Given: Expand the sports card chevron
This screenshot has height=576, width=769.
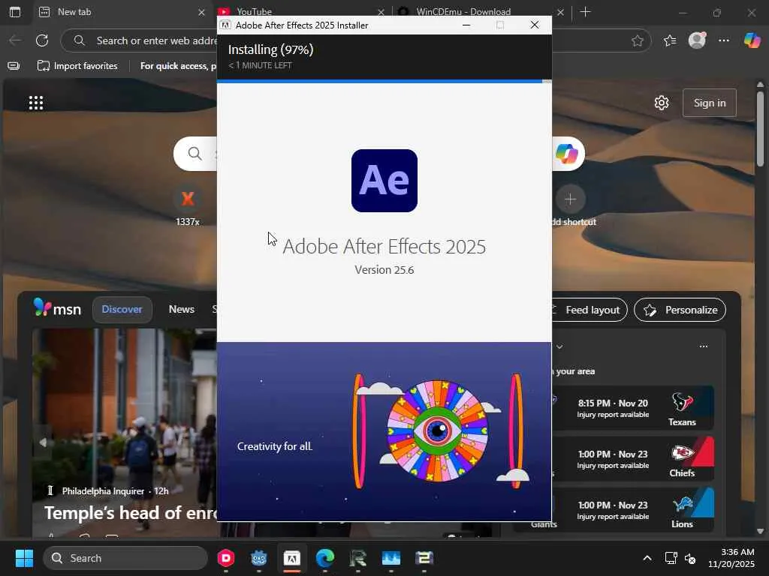Looking at the screenshot, I should point(559,346).
